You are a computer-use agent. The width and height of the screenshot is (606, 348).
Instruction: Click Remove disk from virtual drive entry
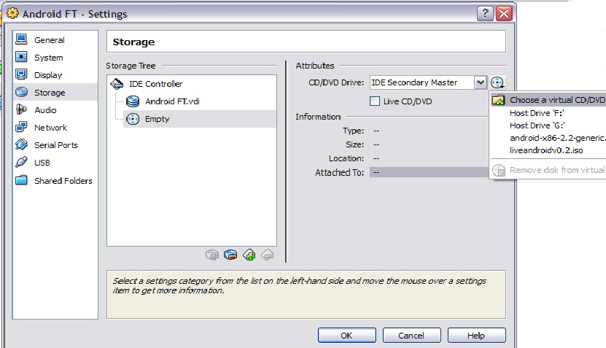[x=548, y=170]
